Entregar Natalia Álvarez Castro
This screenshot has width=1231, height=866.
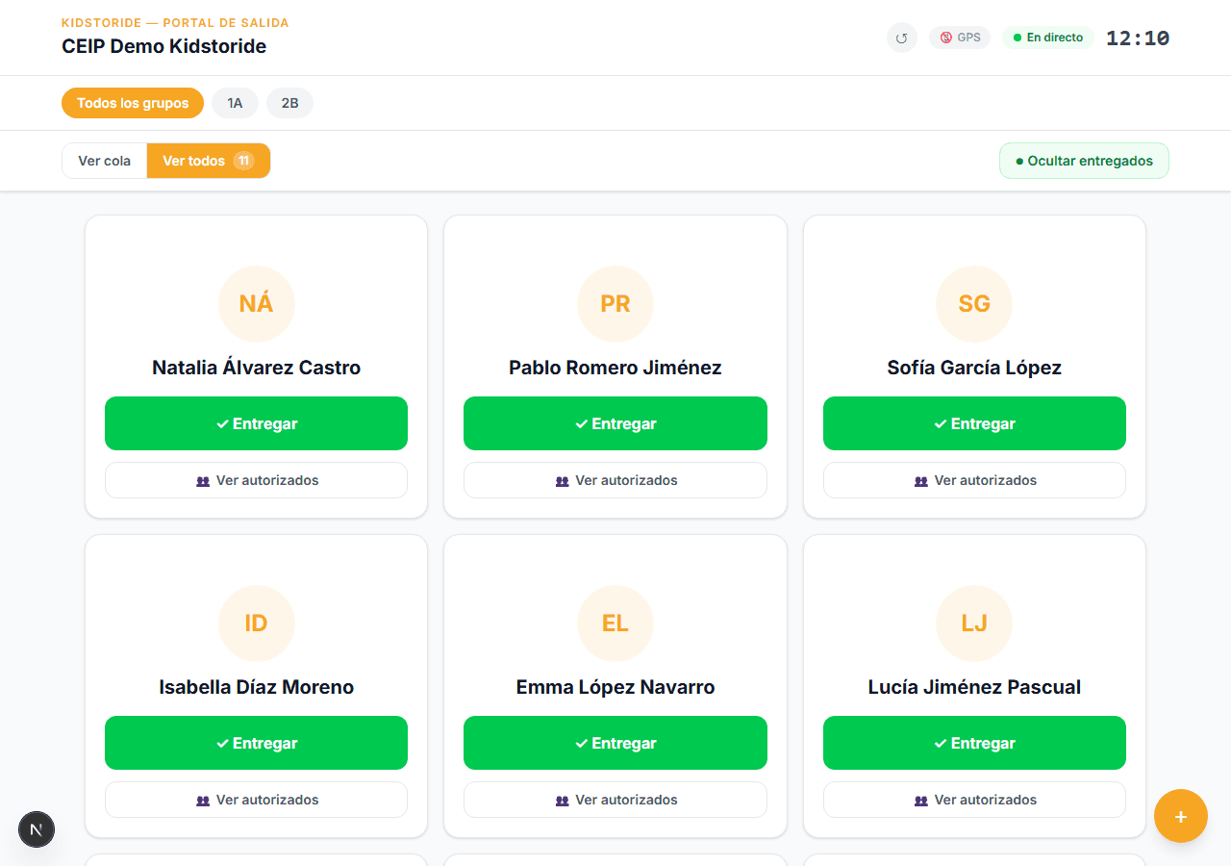256,423
